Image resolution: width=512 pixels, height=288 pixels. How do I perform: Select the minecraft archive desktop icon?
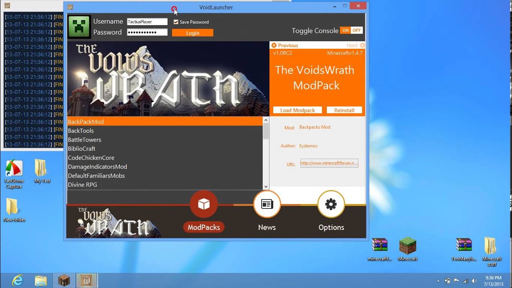pos(380,249)
